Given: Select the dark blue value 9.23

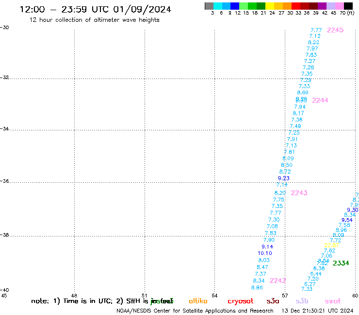Looking at the screenshot, I should point(284,178).
